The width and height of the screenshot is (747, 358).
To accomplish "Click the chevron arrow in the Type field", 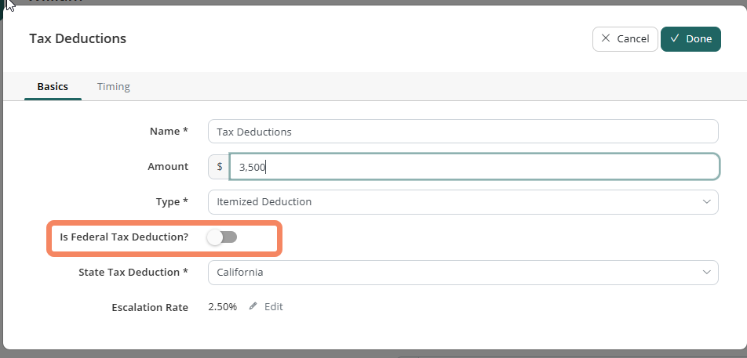I will tap(706, 202).
